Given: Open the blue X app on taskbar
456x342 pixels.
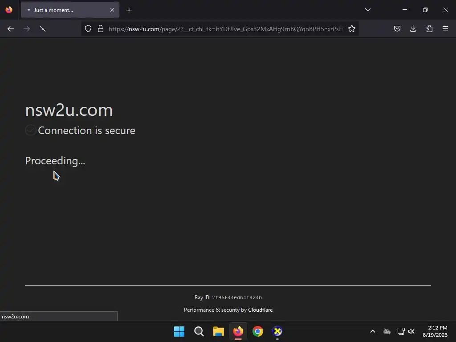Looking at the screenshot, I should (x=277, y=331).
